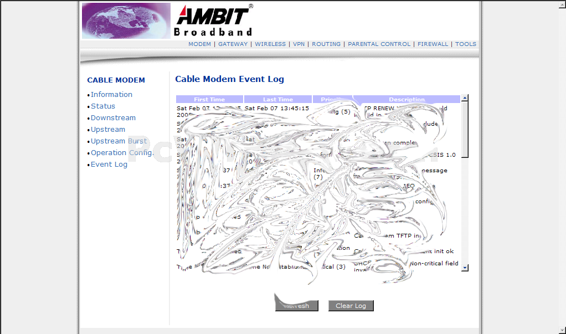Click the globe logo image
566x334 pixels.
pos(126,20)
